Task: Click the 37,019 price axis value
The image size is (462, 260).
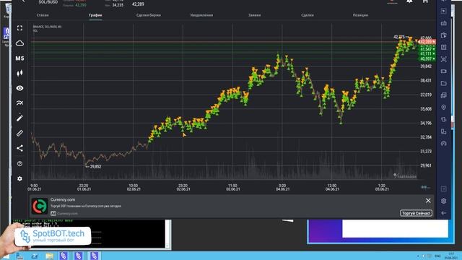Action: point(426,95)
